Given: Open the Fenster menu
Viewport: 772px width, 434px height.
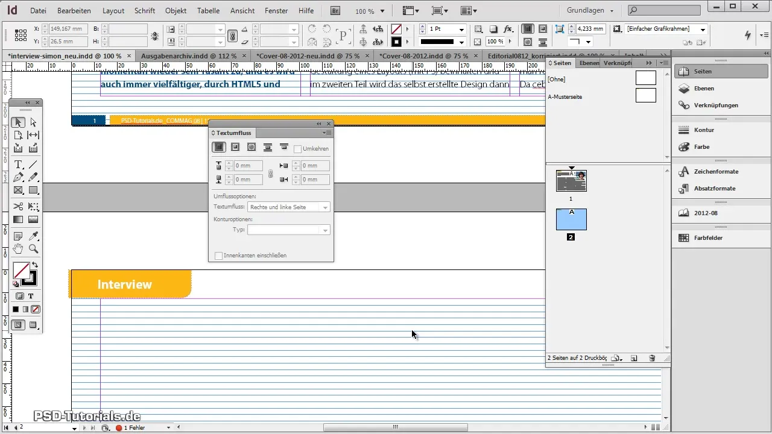Looking at the screenshot, I should coord(276,11).
